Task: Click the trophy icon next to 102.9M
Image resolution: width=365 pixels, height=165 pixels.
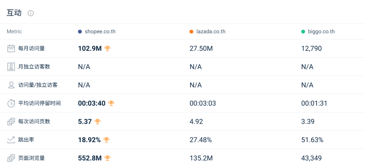Action: point(107,49)
